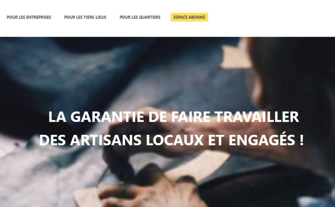The image size is (335, 207).
Task: Click the word LOCAUX in the headline
Action: point(175,140)
